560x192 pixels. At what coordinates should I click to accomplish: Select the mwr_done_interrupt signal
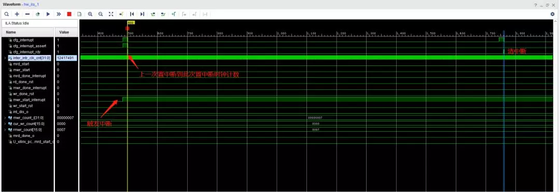[x=30, y=88]
